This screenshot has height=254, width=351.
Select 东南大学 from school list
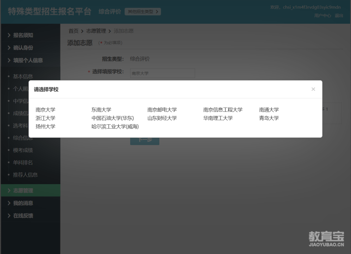(101, 110)
